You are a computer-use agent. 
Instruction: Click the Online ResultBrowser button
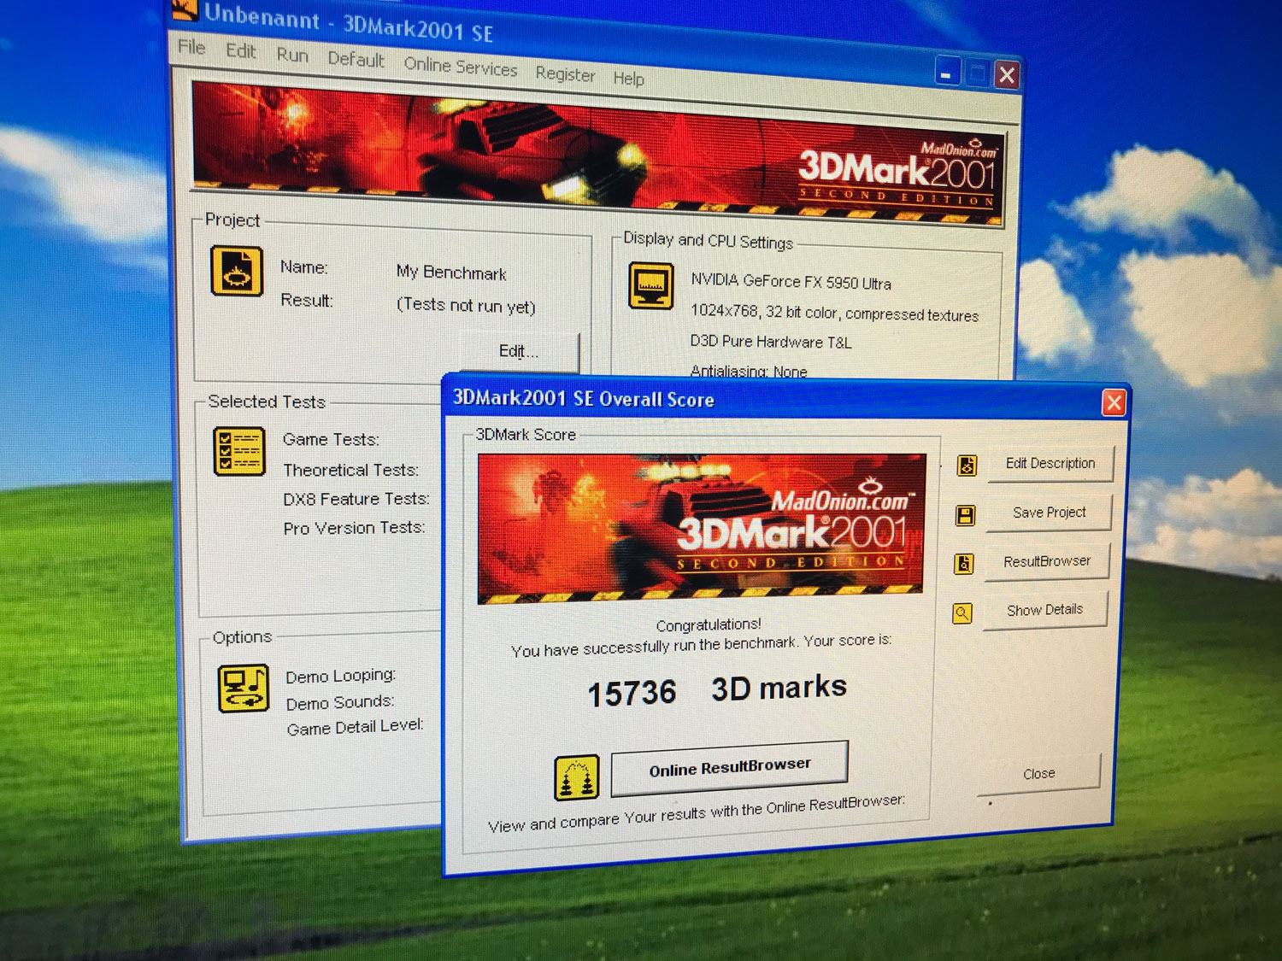click(730, 767)
